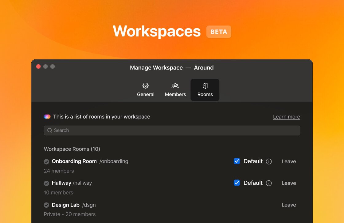Open the Learn more link
This screenshot has width=344, height=223.
pos(287,117)
